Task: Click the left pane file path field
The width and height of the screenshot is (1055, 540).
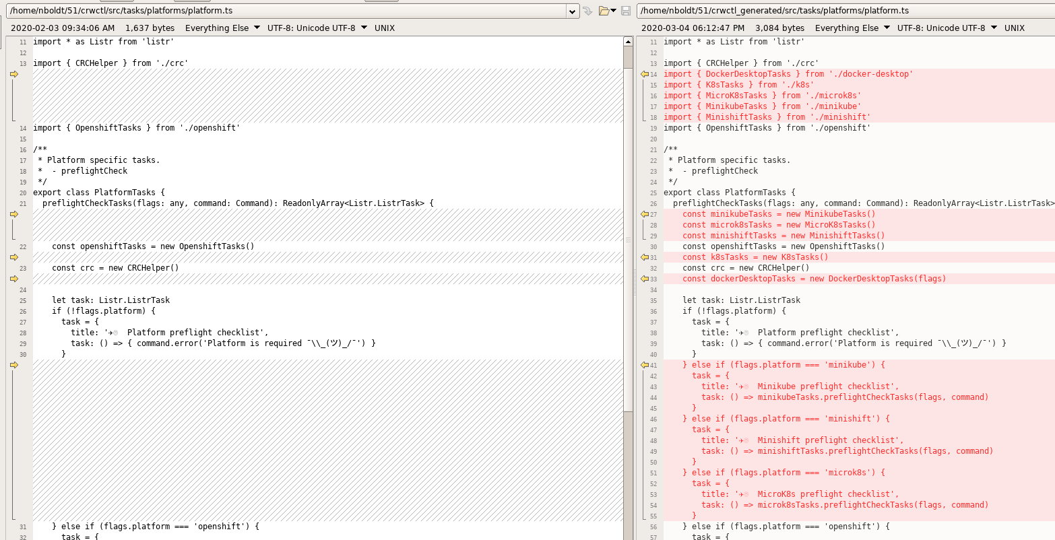Action: pyautogui.click(x=287, y=11)
